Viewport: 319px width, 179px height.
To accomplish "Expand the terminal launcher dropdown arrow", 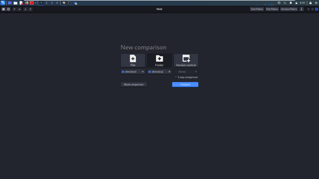I will pos(35,3).
